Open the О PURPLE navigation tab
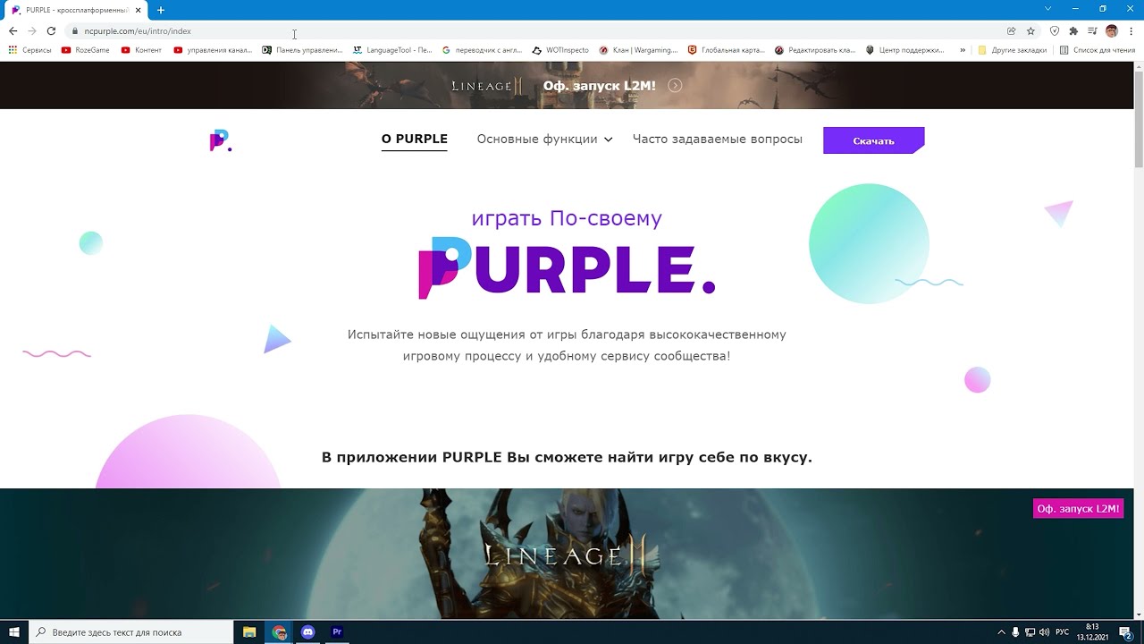This screenshot has height=644, width=1144. click(x=415, y=140)
